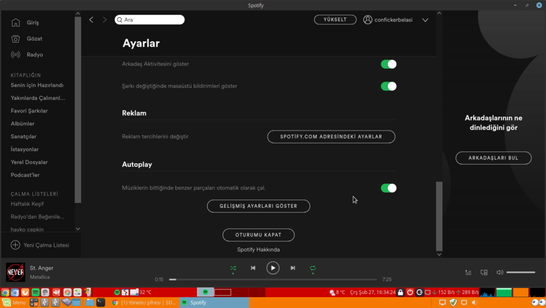Click the Ara search field
Image resolution: width=546 pixels, height=308 pixels.
coord(149,20)
